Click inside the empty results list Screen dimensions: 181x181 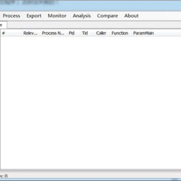[90, 102]
